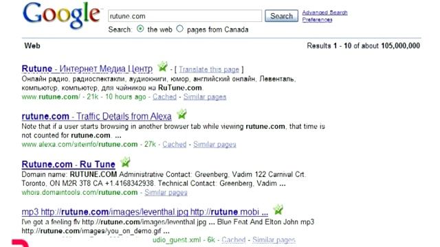Click star icon beside mp3 leventhal.jpg result
This screenshot has height=247, width=440.
278,209
